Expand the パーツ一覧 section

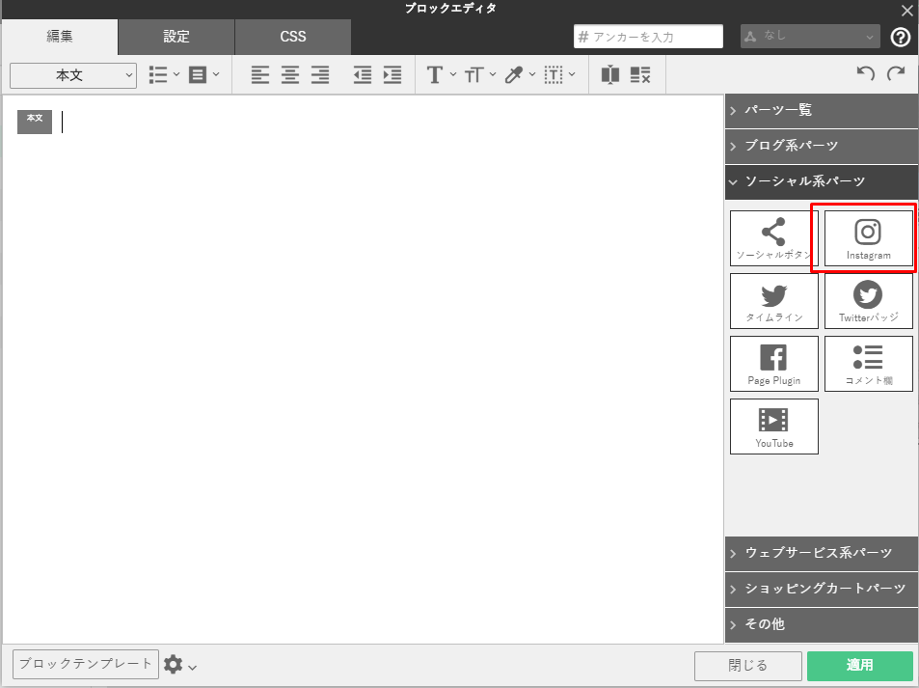point(822,110)
